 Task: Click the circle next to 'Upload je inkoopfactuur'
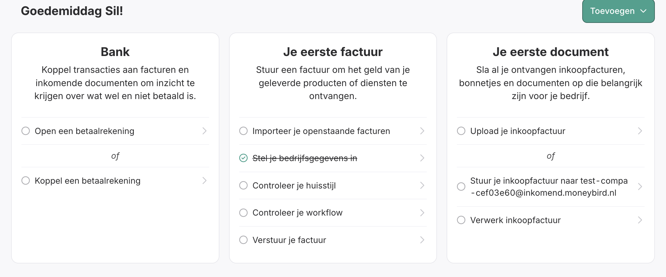[461, 131]
